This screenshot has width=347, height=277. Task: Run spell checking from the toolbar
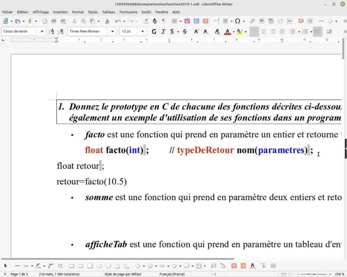[154, 21]
